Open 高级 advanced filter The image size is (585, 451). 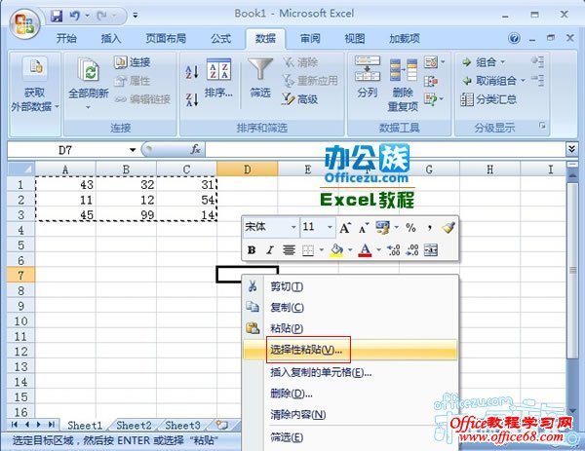300,99
